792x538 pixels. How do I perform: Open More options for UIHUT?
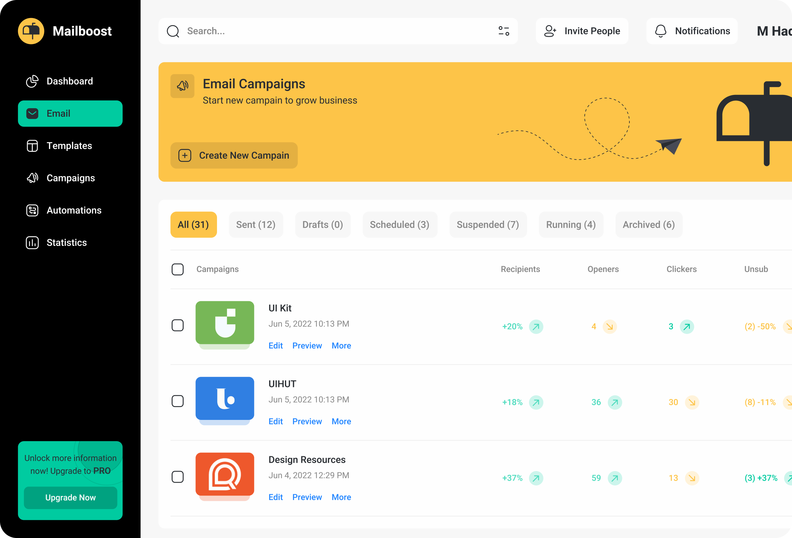click(x=341, y=422)
